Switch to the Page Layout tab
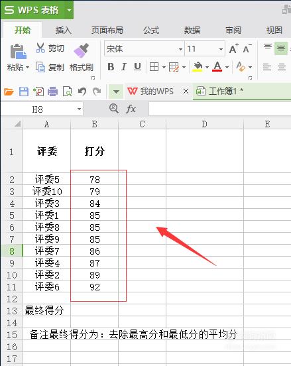291x366 pixels. point(107,30)
